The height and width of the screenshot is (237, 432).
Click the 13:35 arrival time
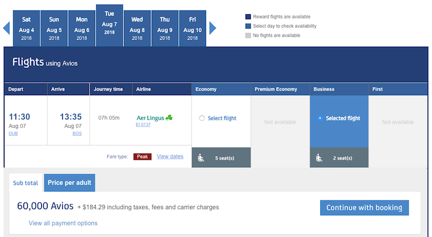(71, 117)
